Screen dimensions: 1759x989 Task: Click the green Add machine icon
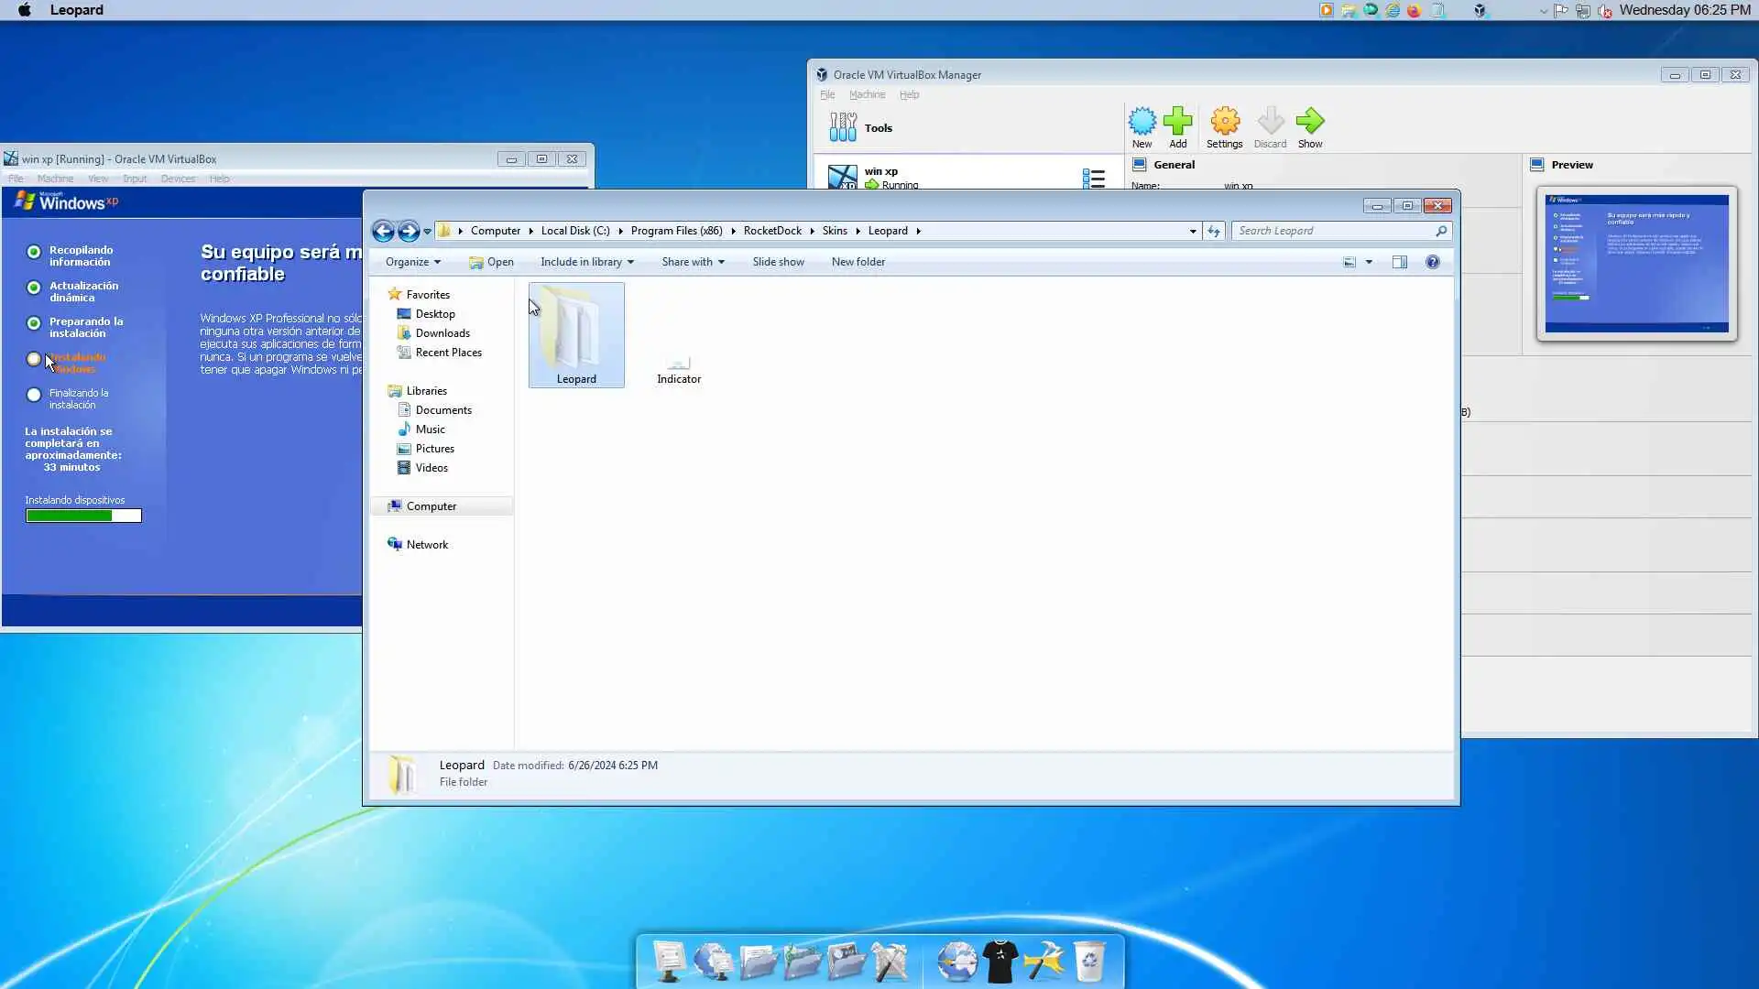(1177, 122)
